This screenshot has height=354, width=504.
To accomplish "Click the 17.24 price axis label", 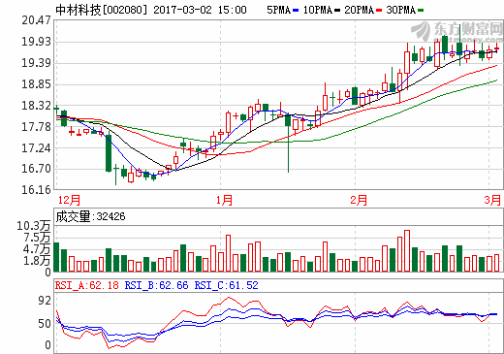I will pos(36,148).
